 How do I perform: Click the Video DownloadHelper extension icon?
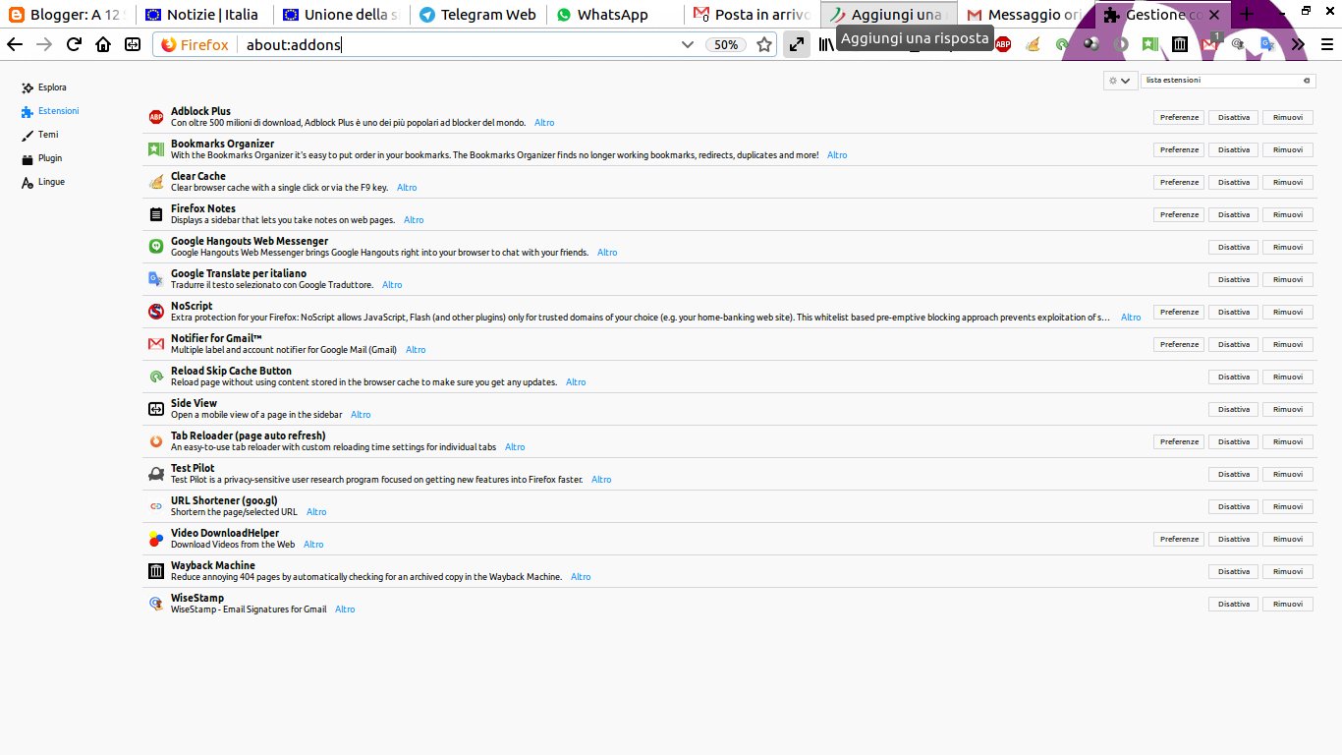155,539
